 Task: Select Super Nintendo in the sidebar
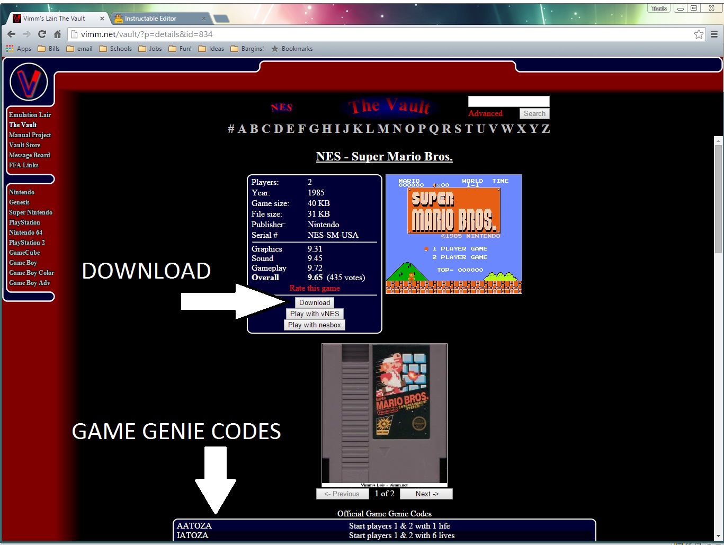tap(31, 212)
